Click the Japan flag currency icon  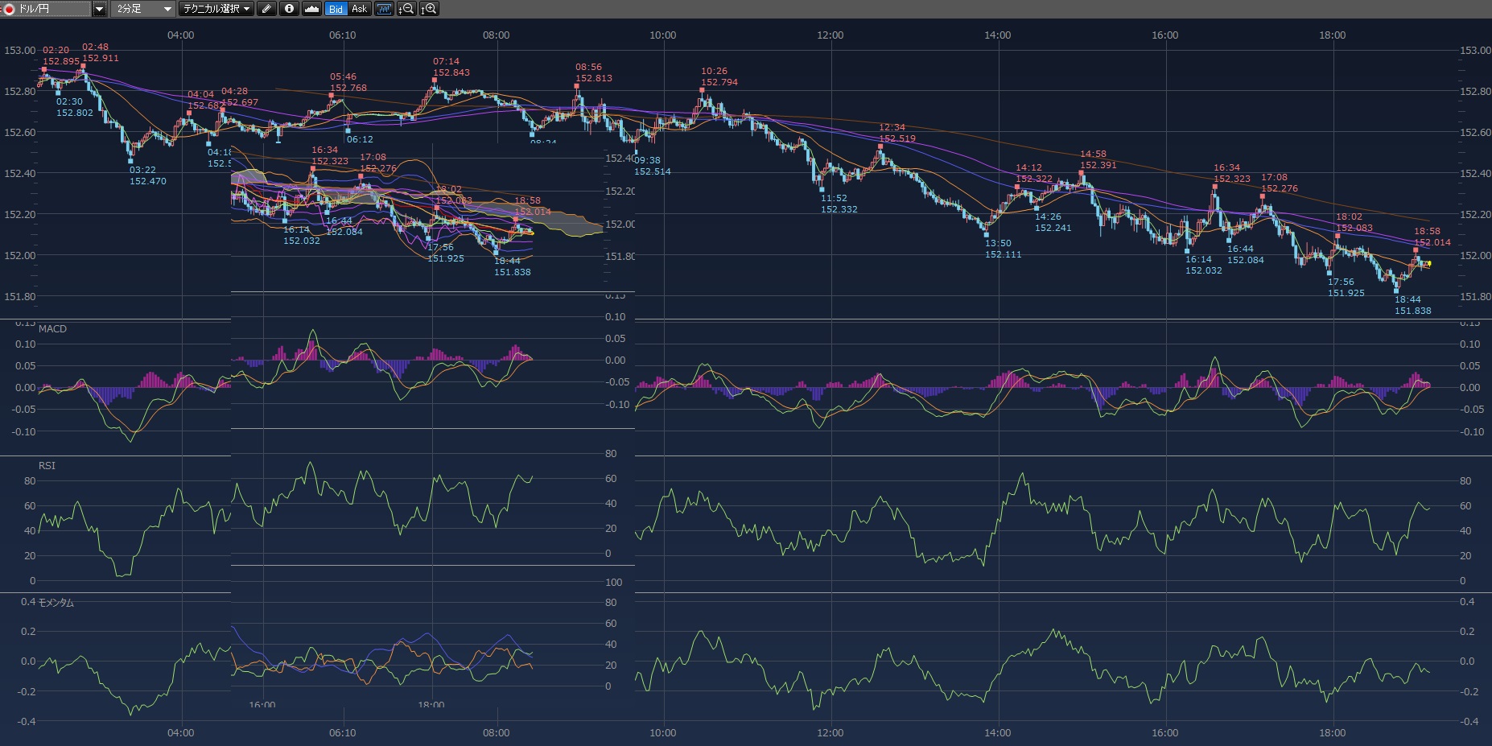(x=10, y=9)
